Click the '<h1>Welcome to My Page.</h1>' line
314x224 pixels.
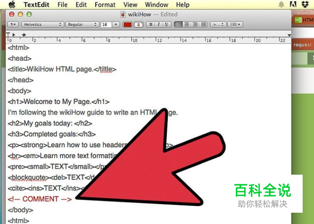(59, 102)
